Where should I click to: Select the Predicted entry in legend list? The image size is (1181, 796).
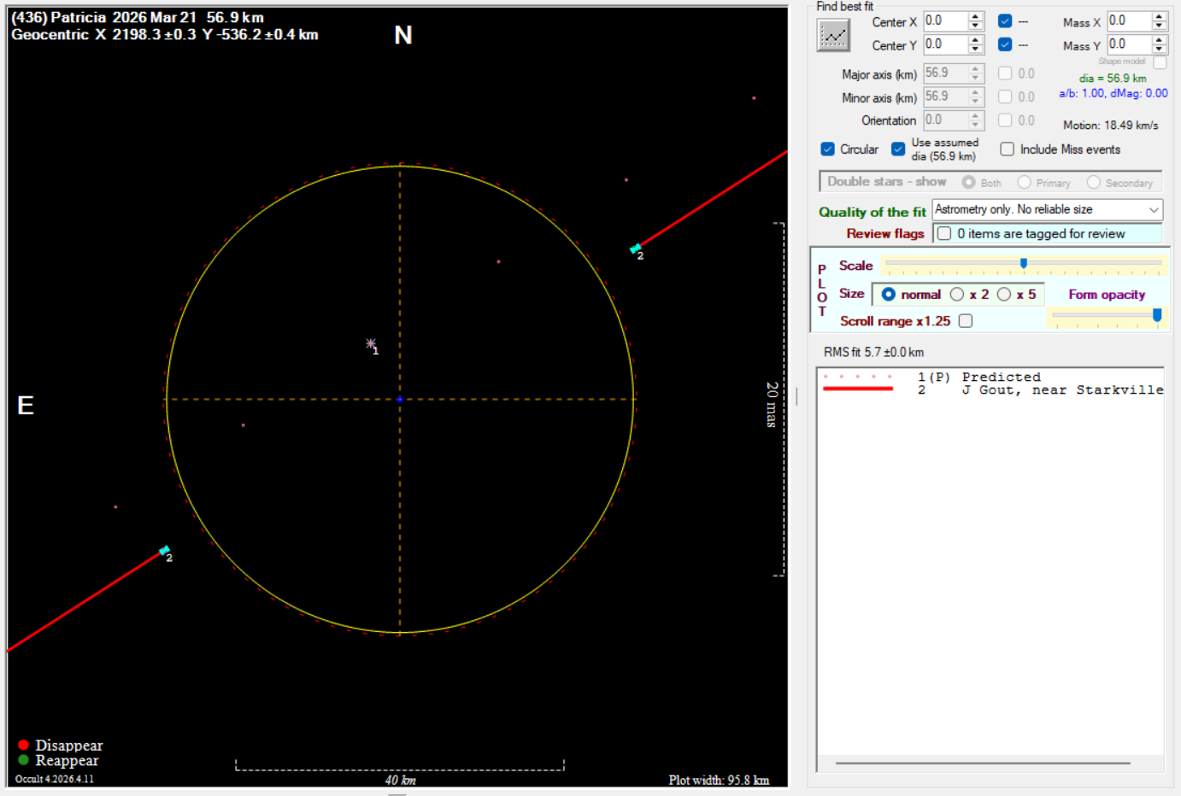pos(1000,377)
